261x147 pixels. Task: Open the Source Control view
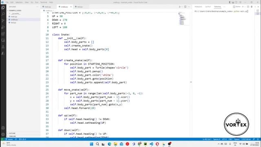tap(3, 21)
